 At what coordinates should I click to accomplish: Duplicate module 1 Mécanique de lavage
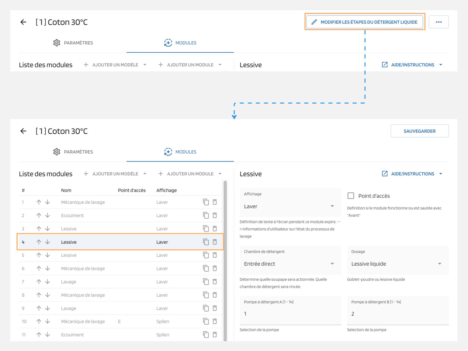(206, 202)
